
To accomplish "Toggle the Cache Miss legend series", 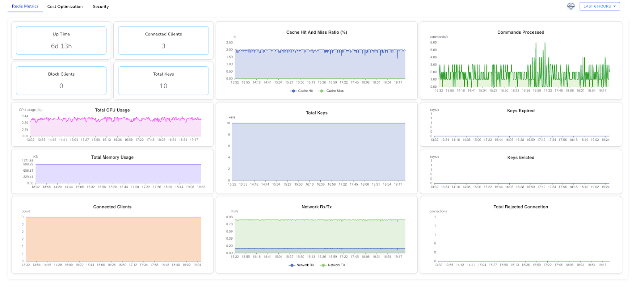I will coord(332,91).
